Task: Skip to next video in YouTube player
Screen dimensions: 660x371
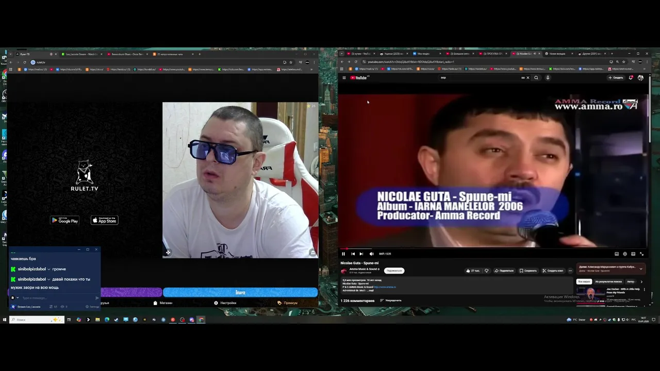Action: coord(361,254)
